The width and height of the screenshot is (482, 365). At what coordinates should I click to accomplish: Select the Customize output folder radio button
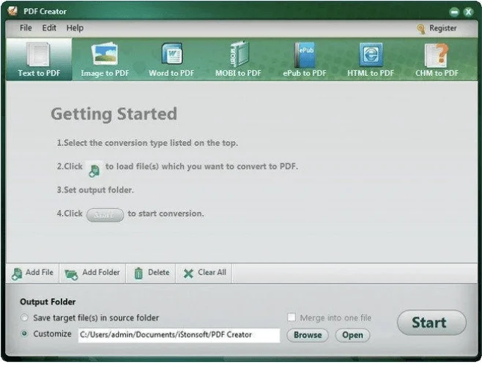coord(24,334)
